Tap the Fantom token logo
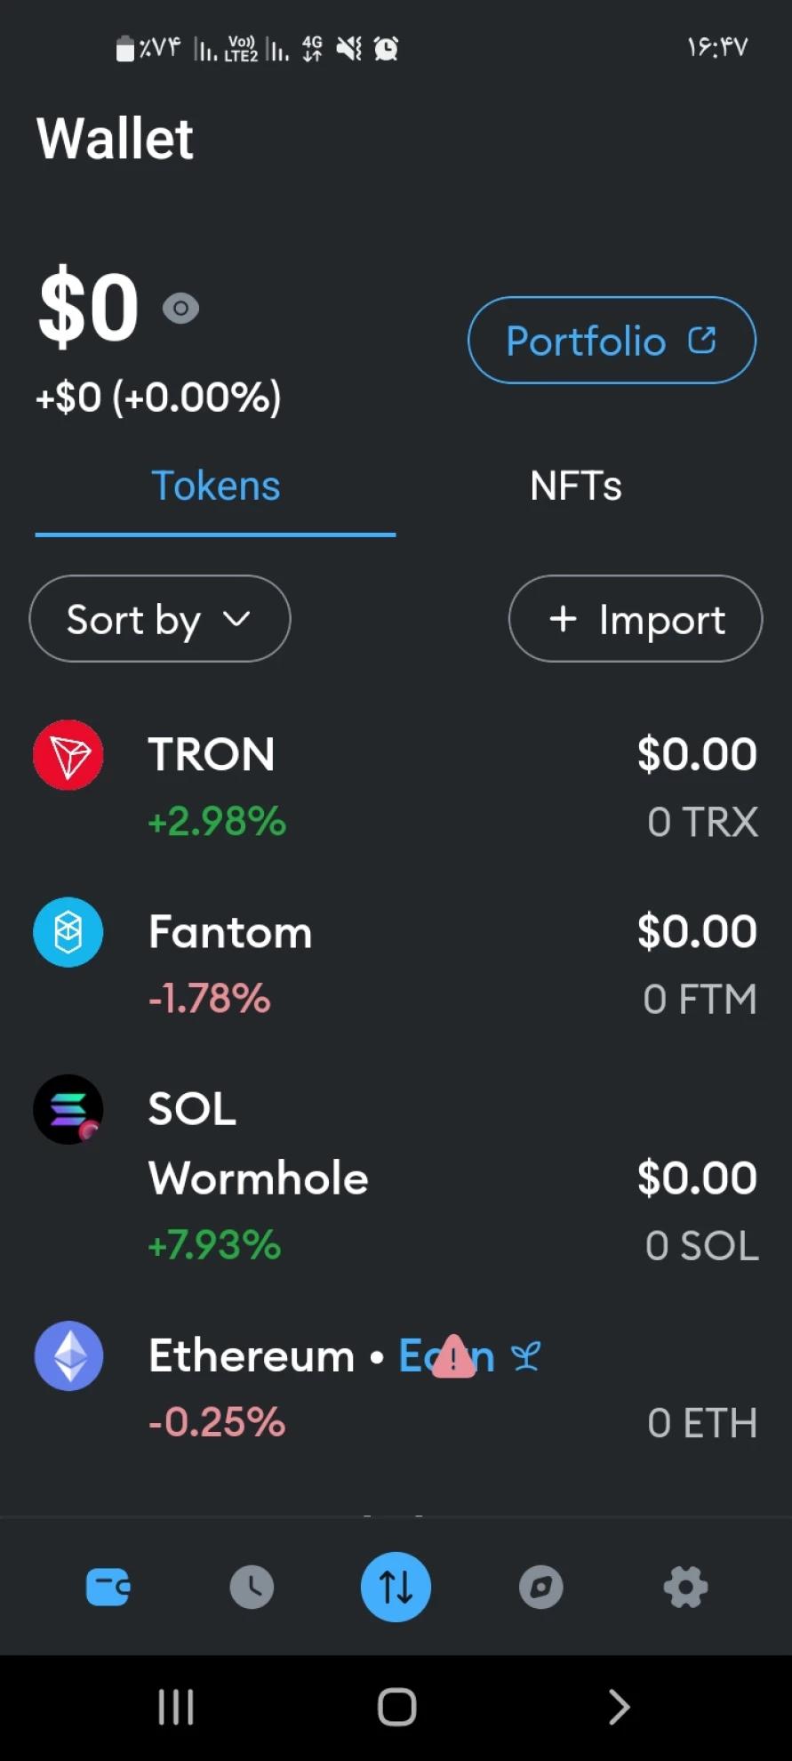Screen dimensions: 792x1761 (68, 932)
